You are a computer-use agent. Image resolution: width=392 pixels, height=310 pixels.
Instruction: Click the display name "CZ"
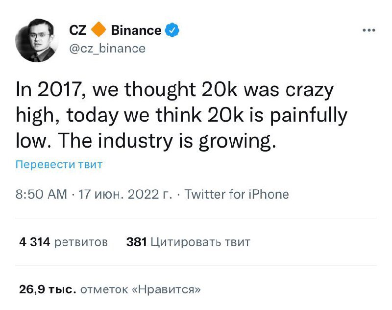(x=77, y=30)
